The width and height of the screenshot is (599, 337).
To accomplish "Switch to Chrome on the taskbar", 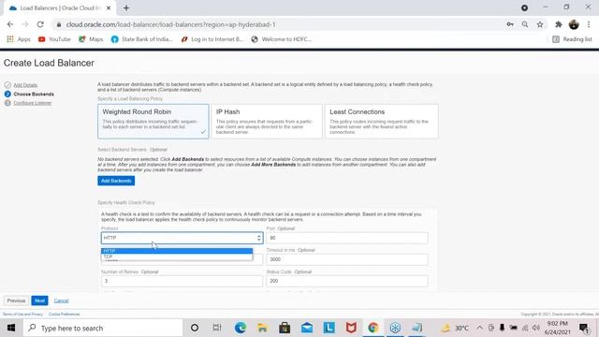I will [x=373, y=328].
